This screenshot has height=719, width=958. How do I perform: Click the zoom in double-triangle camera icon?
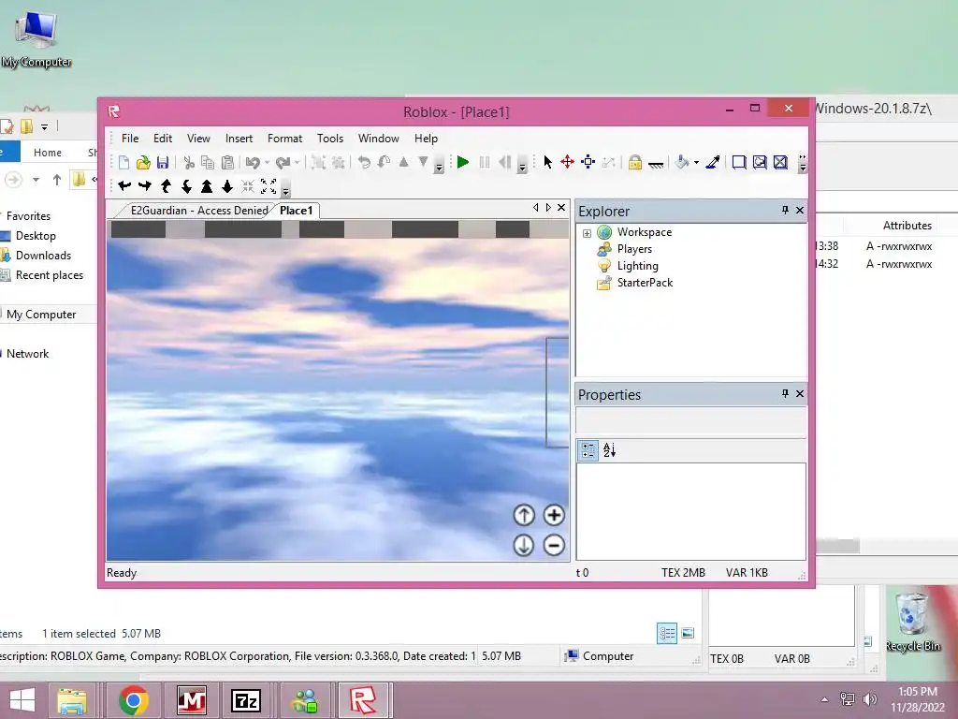tap(207, 186)
